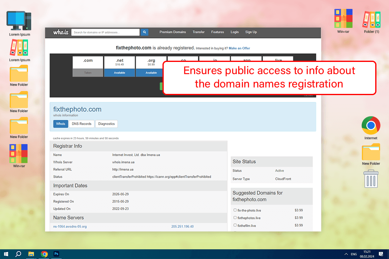Click the ENG language indicator

tap(353, 254)
